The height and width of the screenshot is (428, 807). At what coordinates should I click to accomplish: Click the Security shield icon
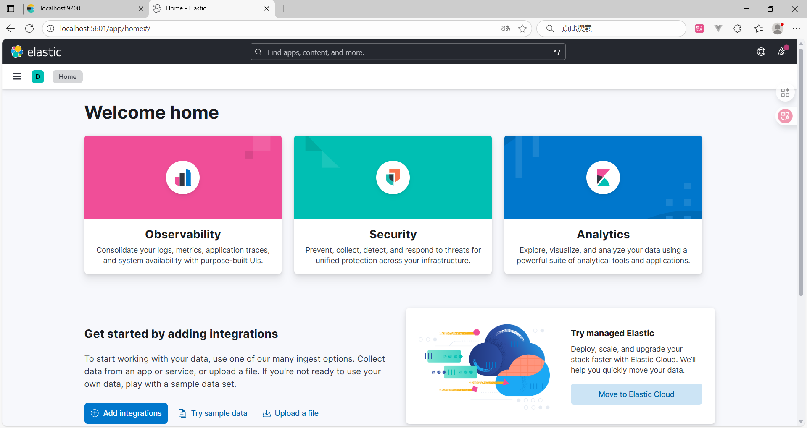[x=393, y=177]
